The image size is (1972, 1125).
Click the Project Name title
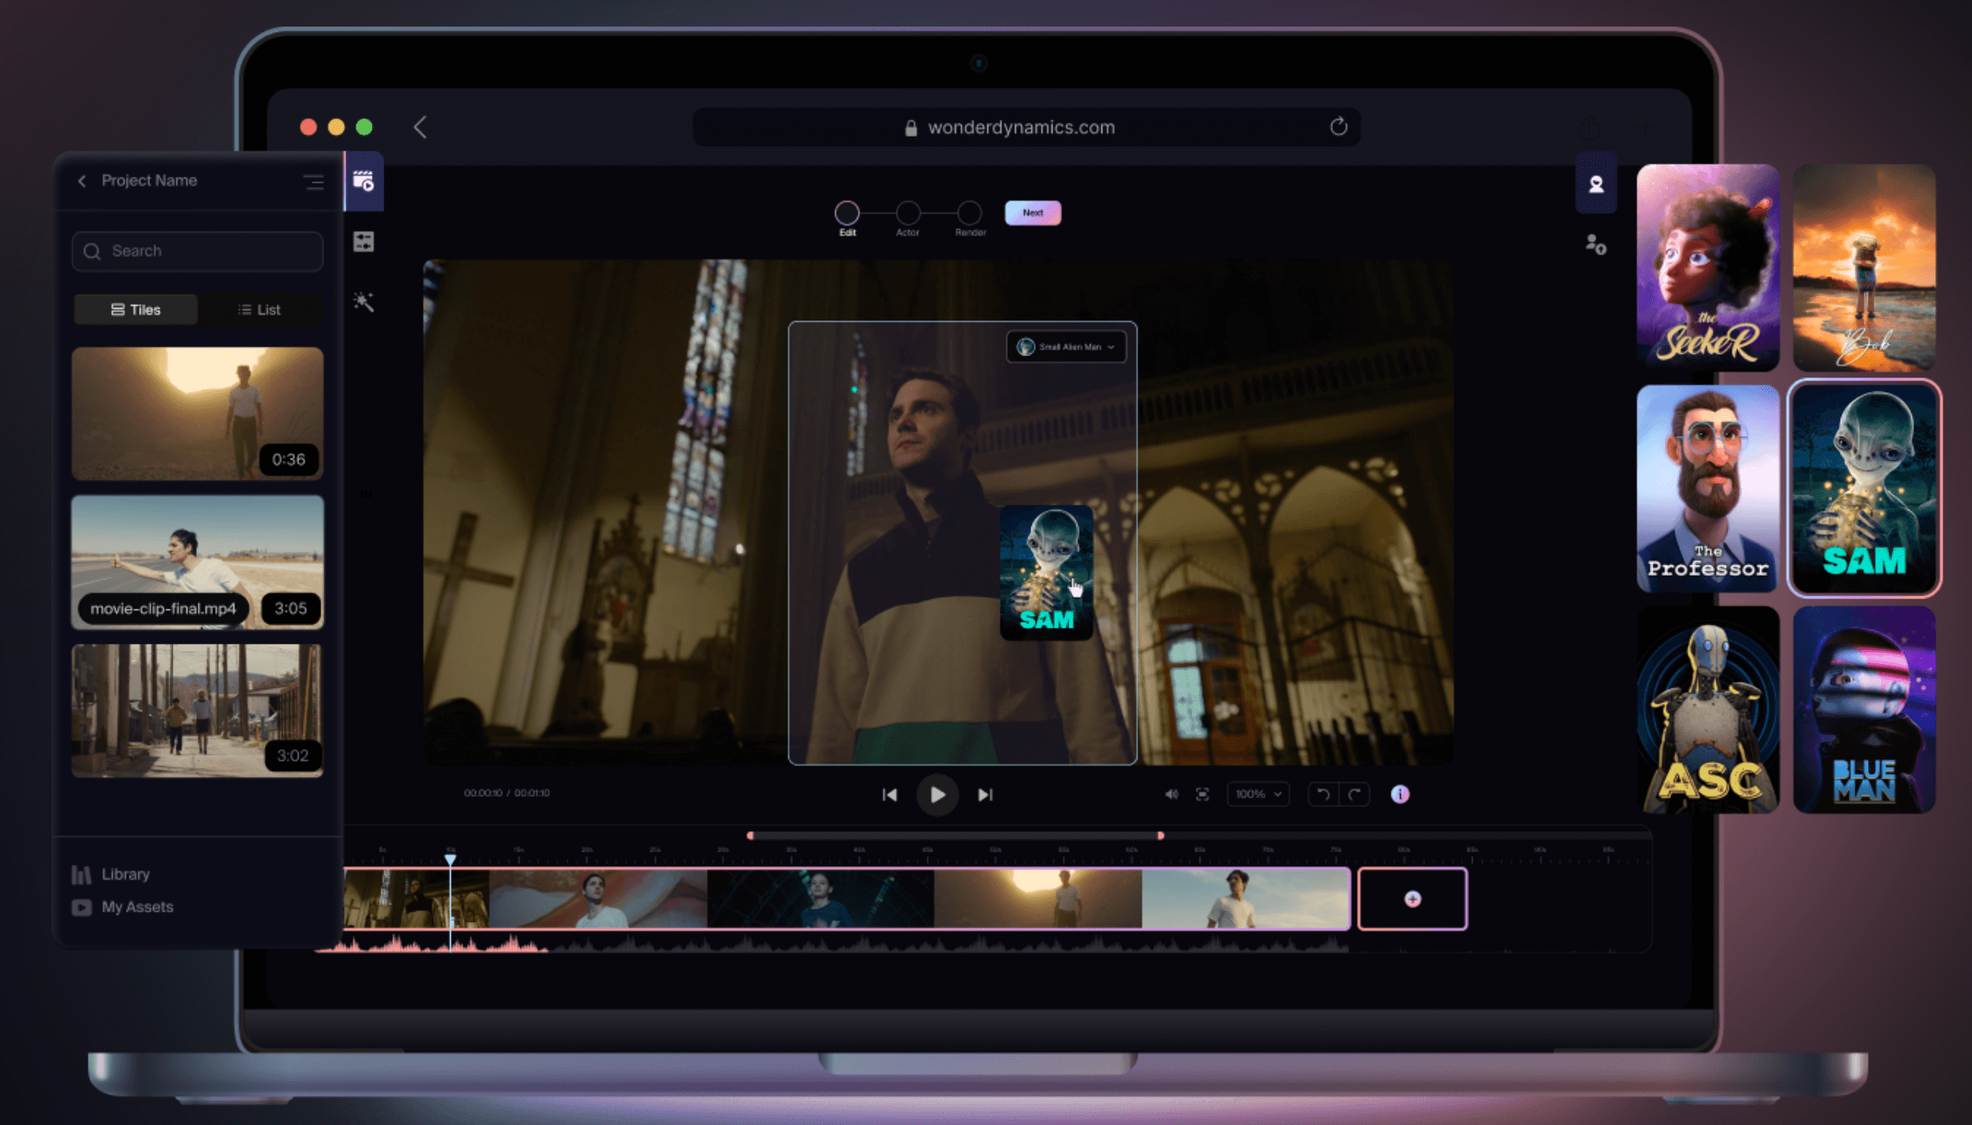(149, 180)
